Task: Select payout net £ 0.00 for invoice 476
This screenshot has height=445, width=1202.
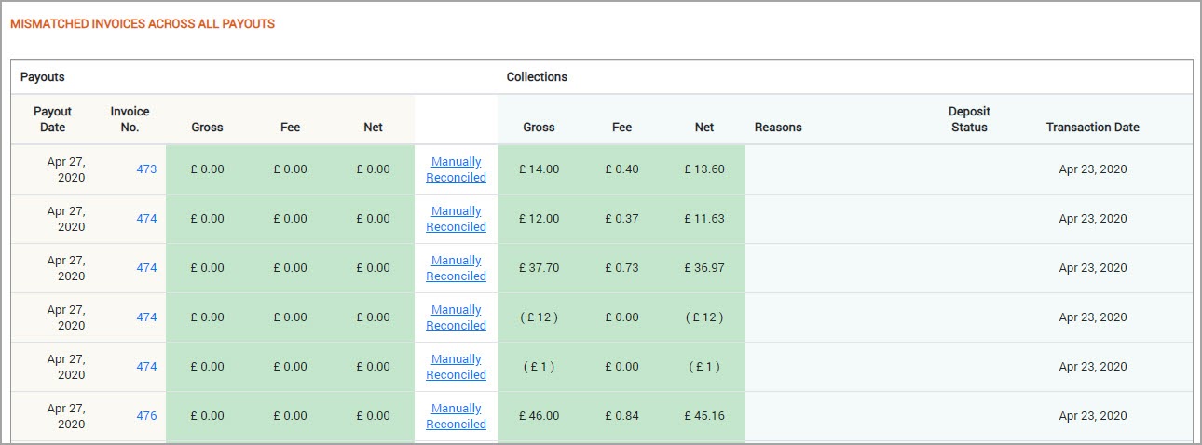Action: click(373, 416)
